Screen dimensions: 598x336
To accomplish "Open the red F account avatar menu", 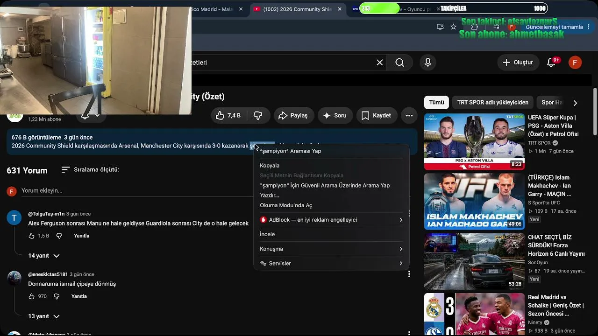I will 575,63.
